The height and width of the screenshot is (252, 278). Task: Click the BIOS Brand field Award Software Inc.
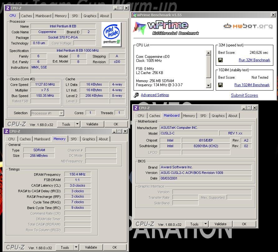205,167
